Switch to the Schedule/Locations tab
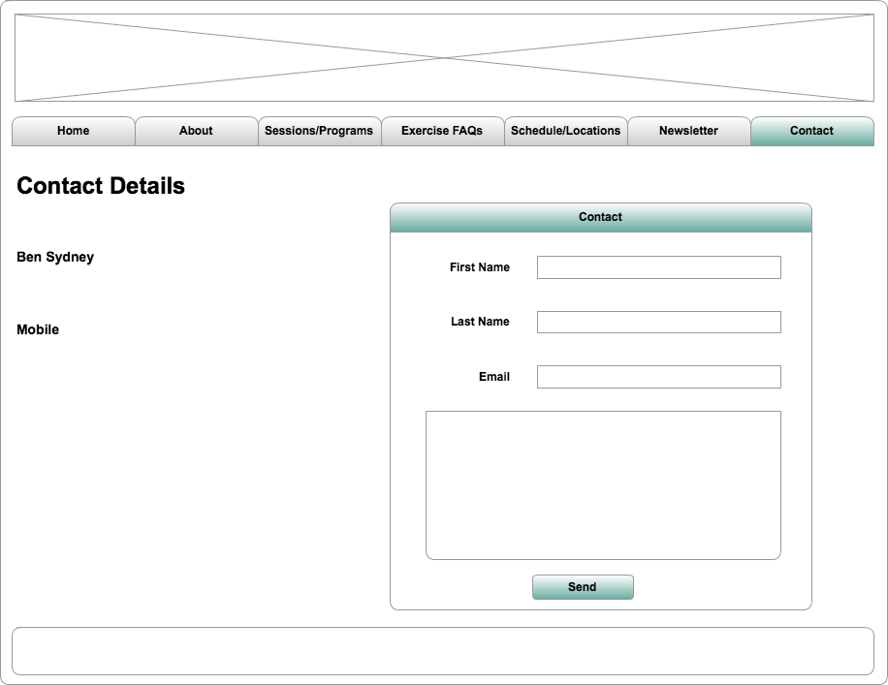This screenshot has height=685, width=888. tap(565, 130)
